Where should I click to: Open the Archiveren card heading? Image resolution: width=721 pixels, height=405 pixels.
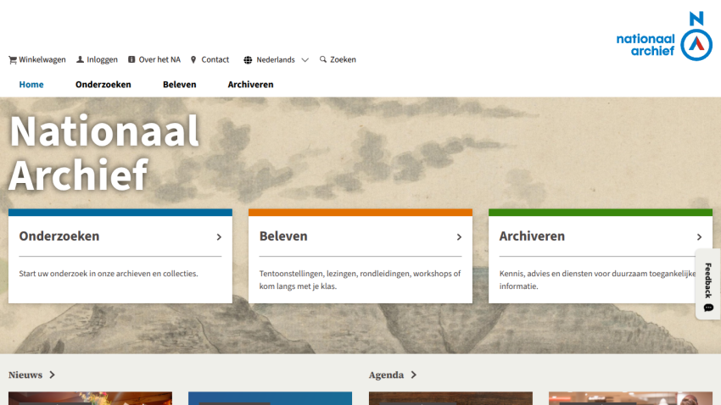(532, 236)
